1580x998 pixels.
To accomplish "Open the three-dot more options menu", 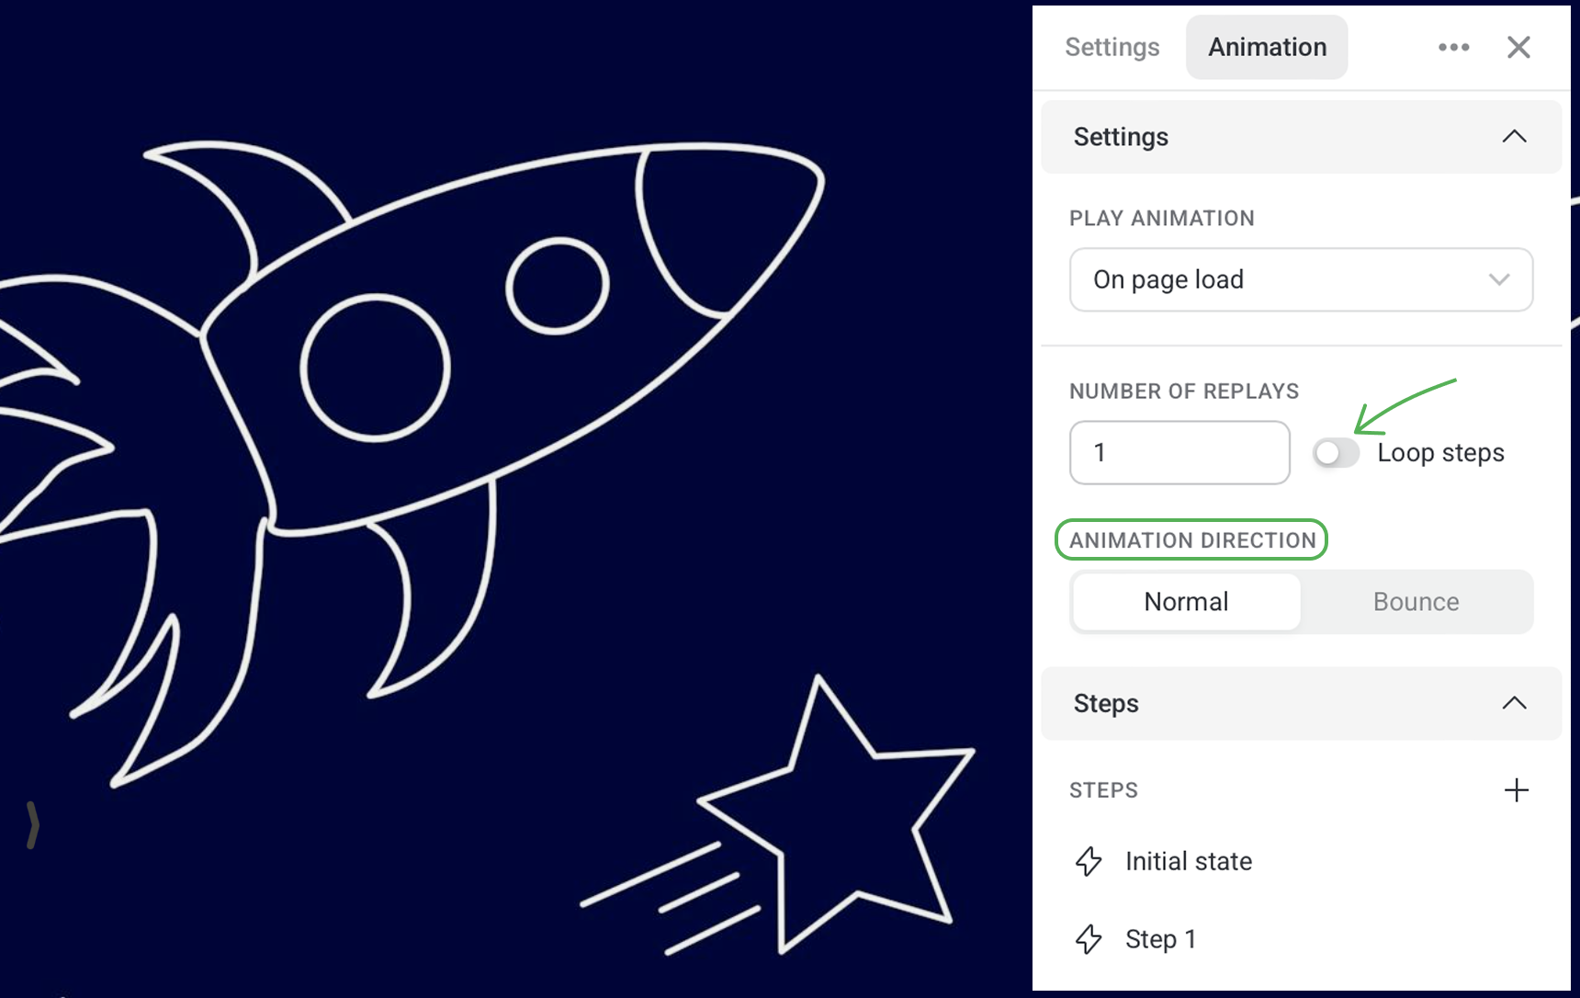I will click(x=1453, y=47).
